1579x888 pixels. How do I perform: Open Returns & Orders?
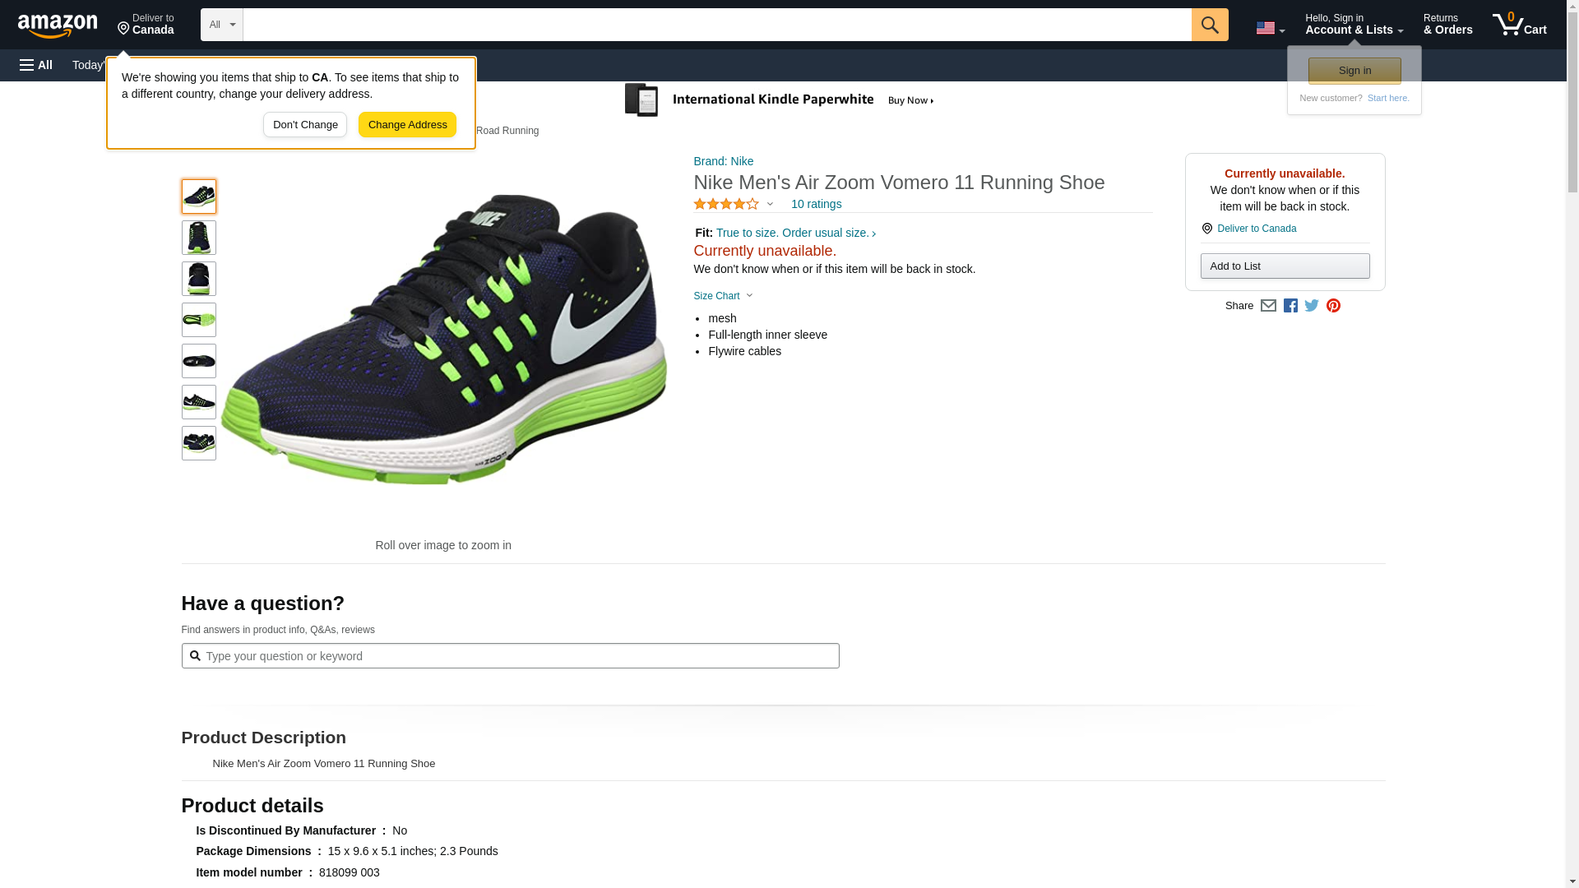(1447, 25)
